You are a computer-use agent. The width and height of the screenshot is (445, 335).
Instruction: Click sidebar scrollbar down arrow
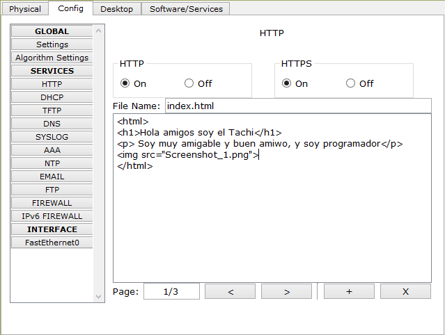tap(98, 297)
